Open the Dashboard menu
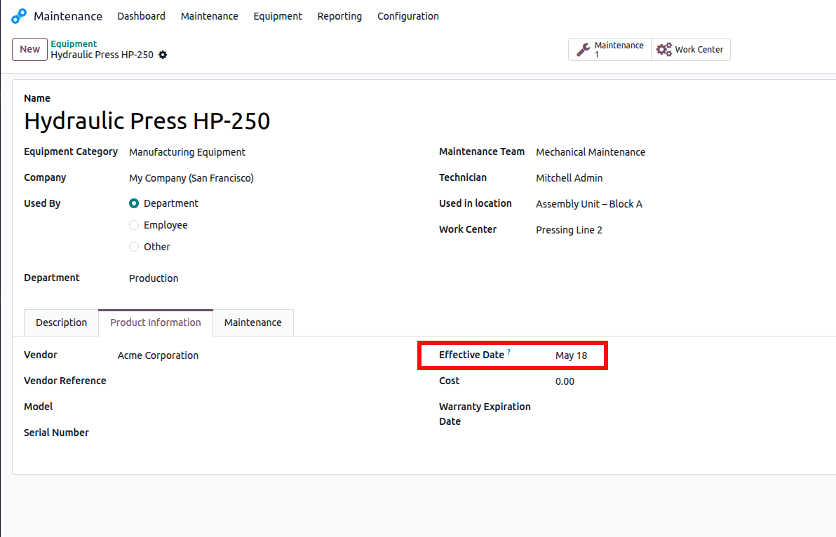The width and height of the screenshot is (836, 537). coord(141,16)
